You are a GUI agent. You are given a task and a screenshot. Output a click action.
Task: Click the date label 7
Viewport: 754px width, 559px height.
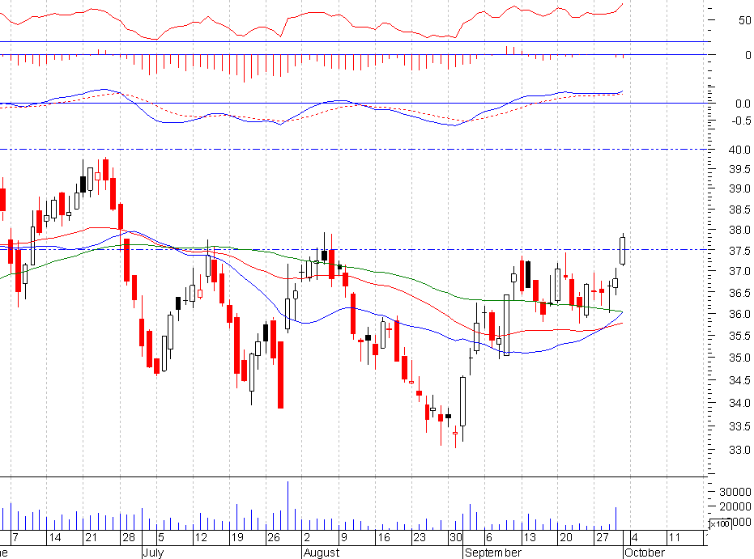click(x=15, y=537)
